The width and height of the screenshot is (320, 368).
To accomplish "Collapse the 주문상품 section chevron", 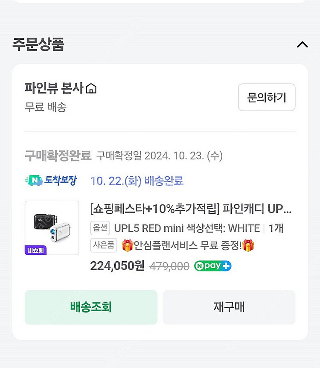I will [x=302, y=45].
